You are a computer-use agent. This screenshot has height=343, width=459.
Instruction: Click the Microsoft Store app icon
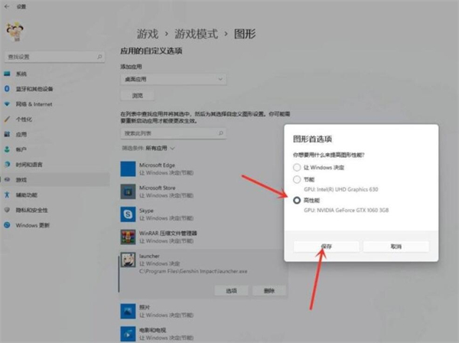pos(128,191)
